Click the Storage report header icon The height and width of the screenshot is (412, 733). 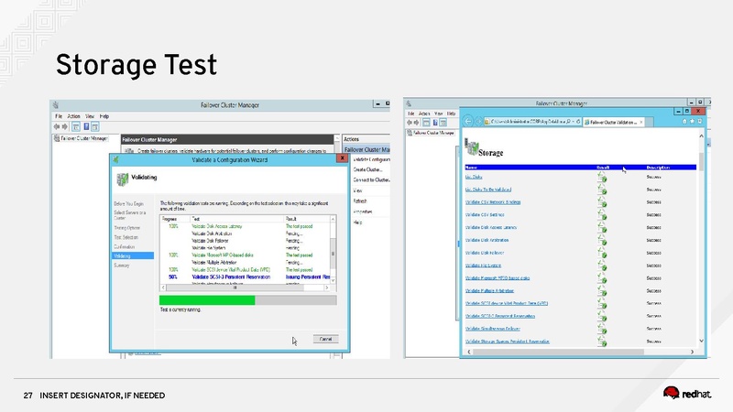471,147
